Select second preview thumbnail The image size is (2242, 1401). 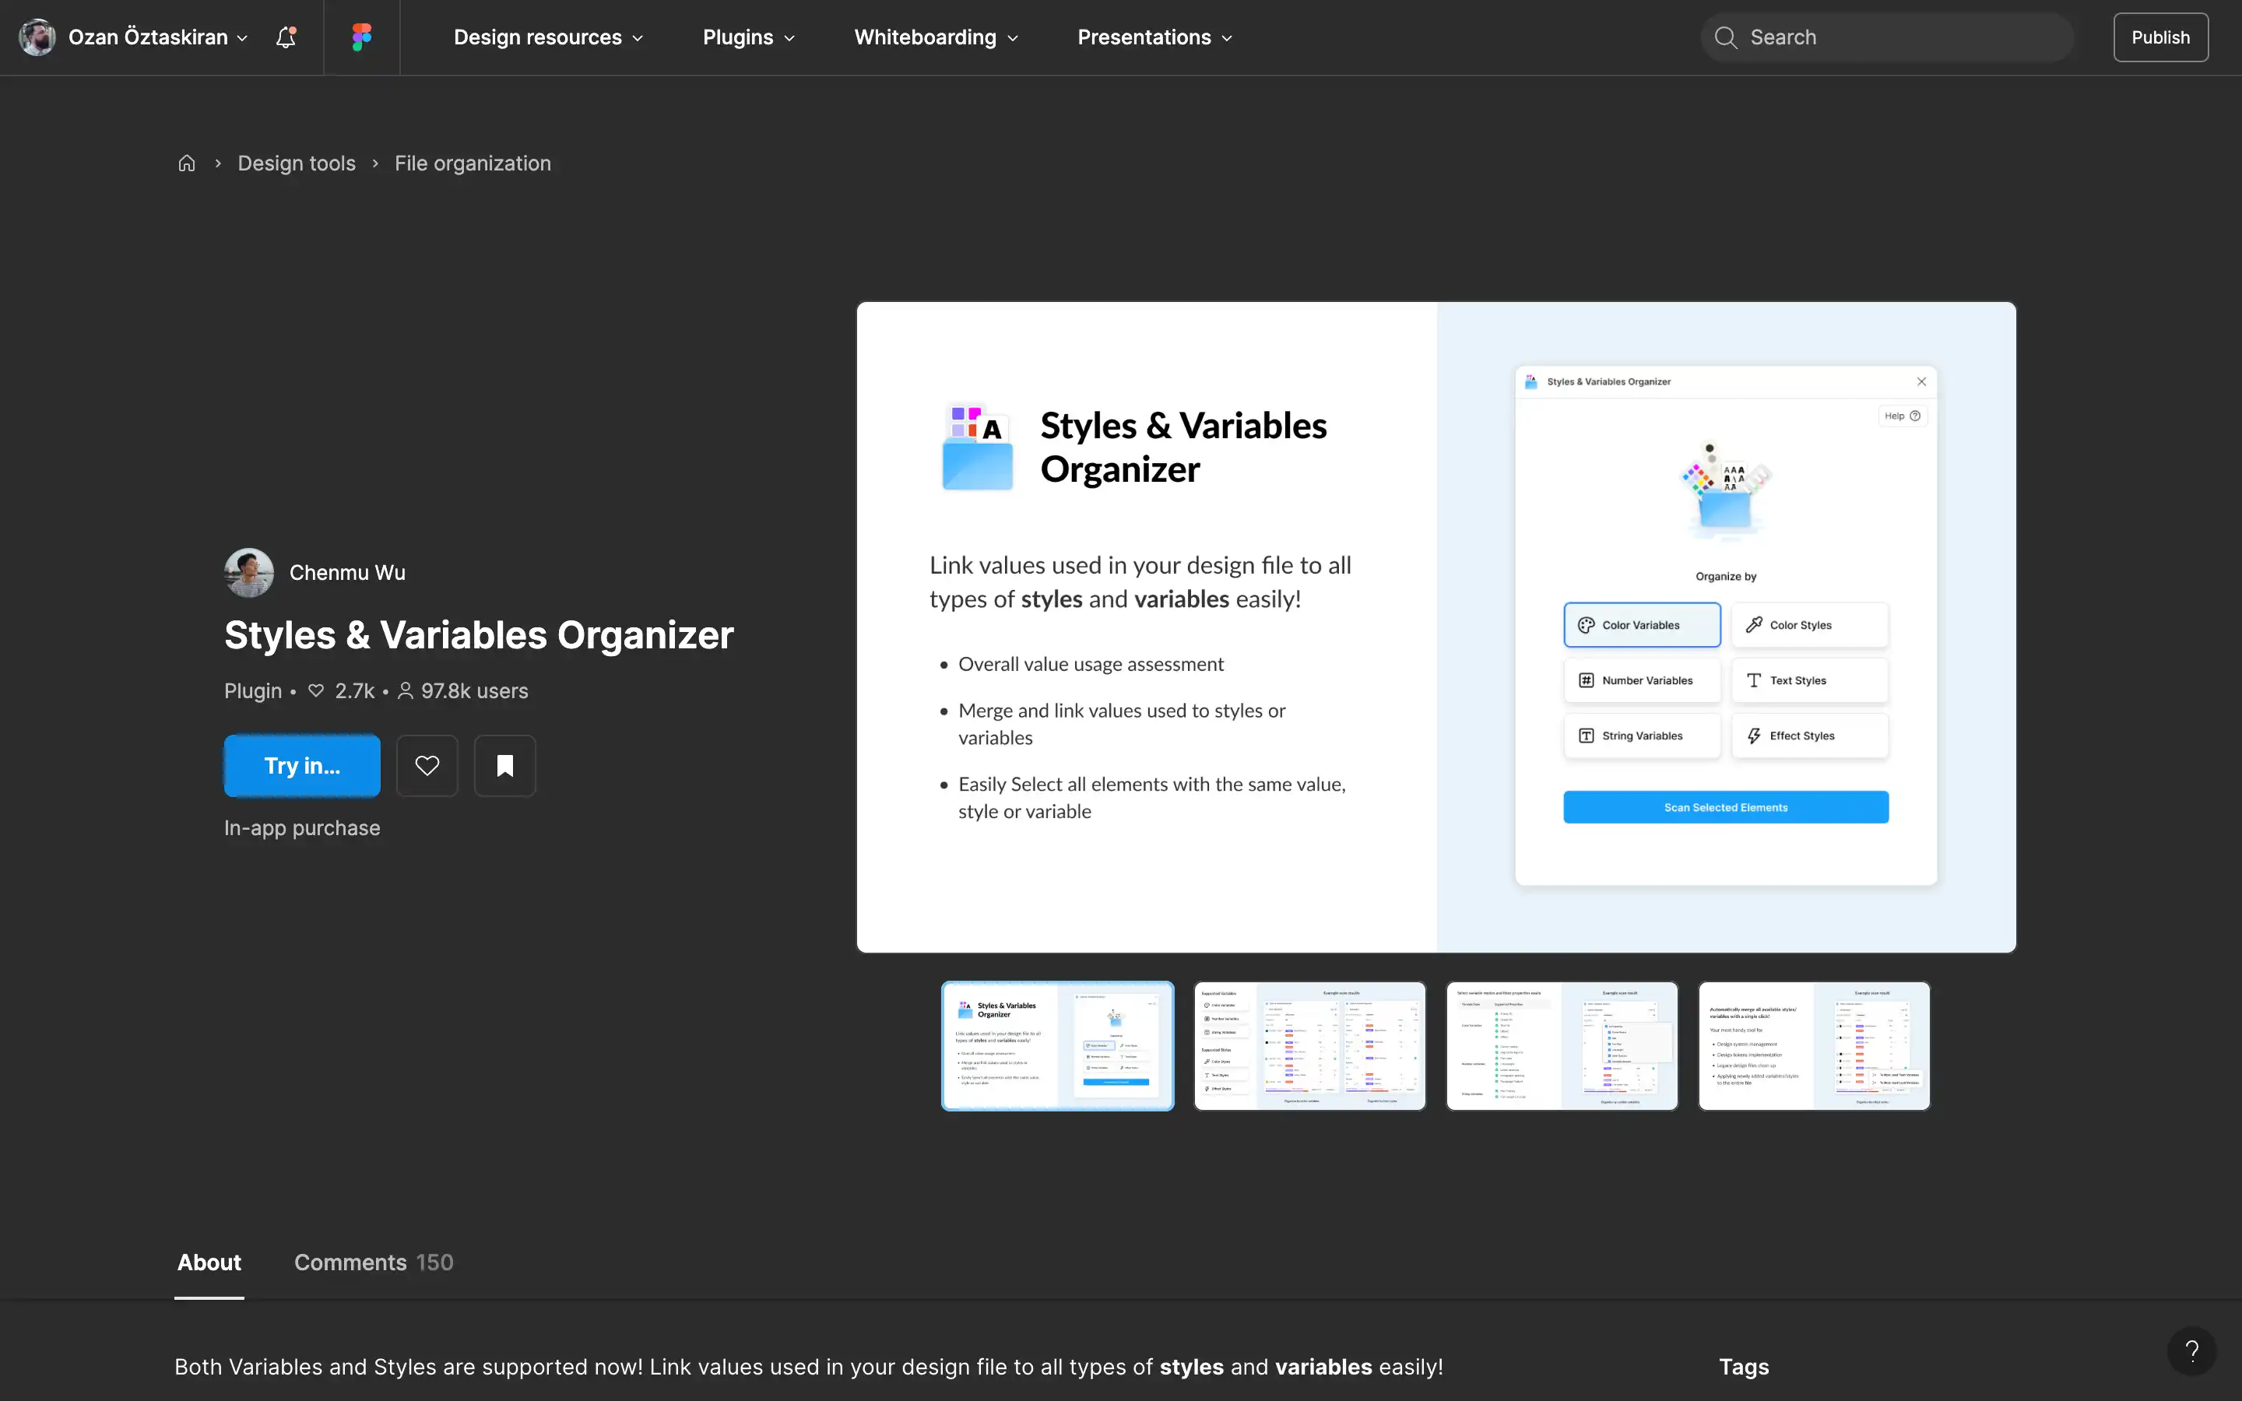pyautogui.click(x=1310, y=1046)
